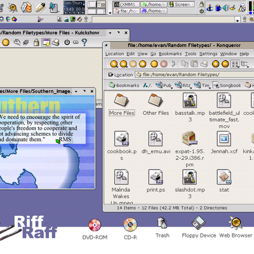Open Floppy Device desktop icon

pos(199,227)
